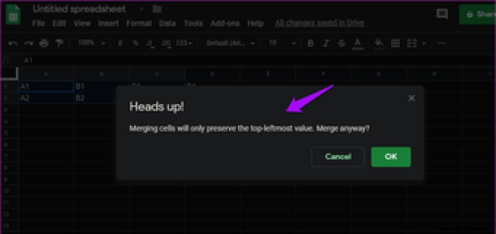Click the merge cells icon
This screenshot has height=234, width=496.
tap(411, 43)
